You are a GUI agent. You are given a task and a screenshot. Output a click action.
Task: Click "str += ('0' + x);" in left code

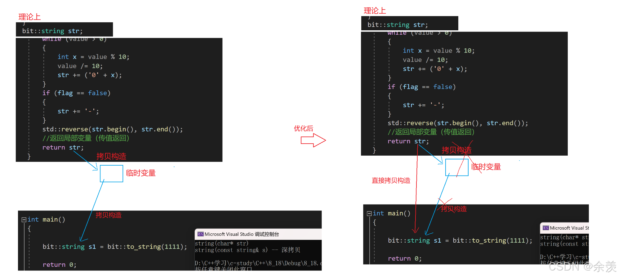tap(90, 75)
